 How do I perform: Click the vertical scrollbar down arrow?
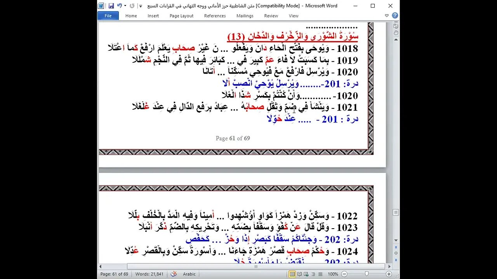396,241
